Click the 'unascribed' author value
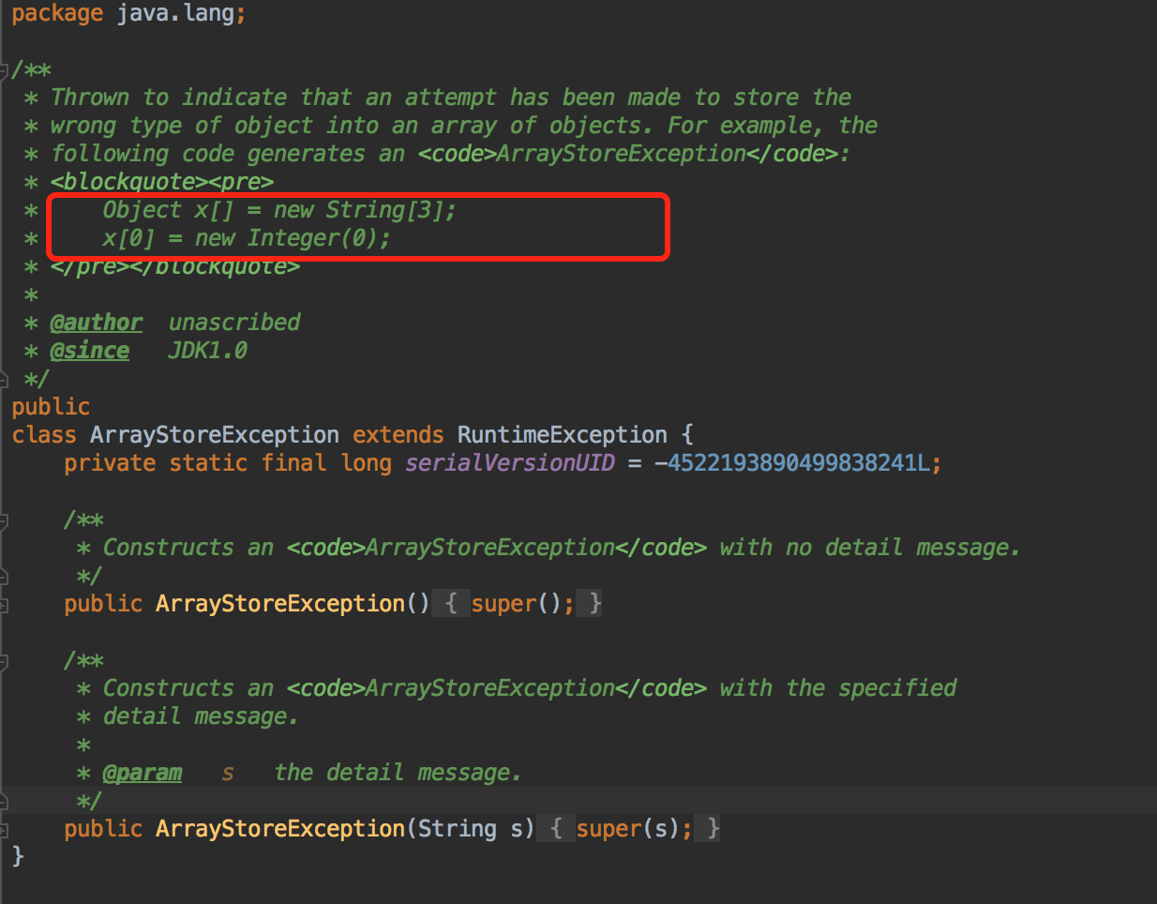The width and height of the screenshot is (1157, 904). 234,323
